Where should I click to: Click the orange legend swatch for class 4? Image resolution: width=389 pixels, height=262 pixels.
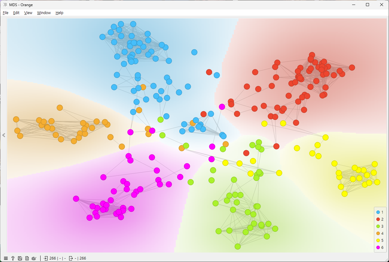point(378,233)
